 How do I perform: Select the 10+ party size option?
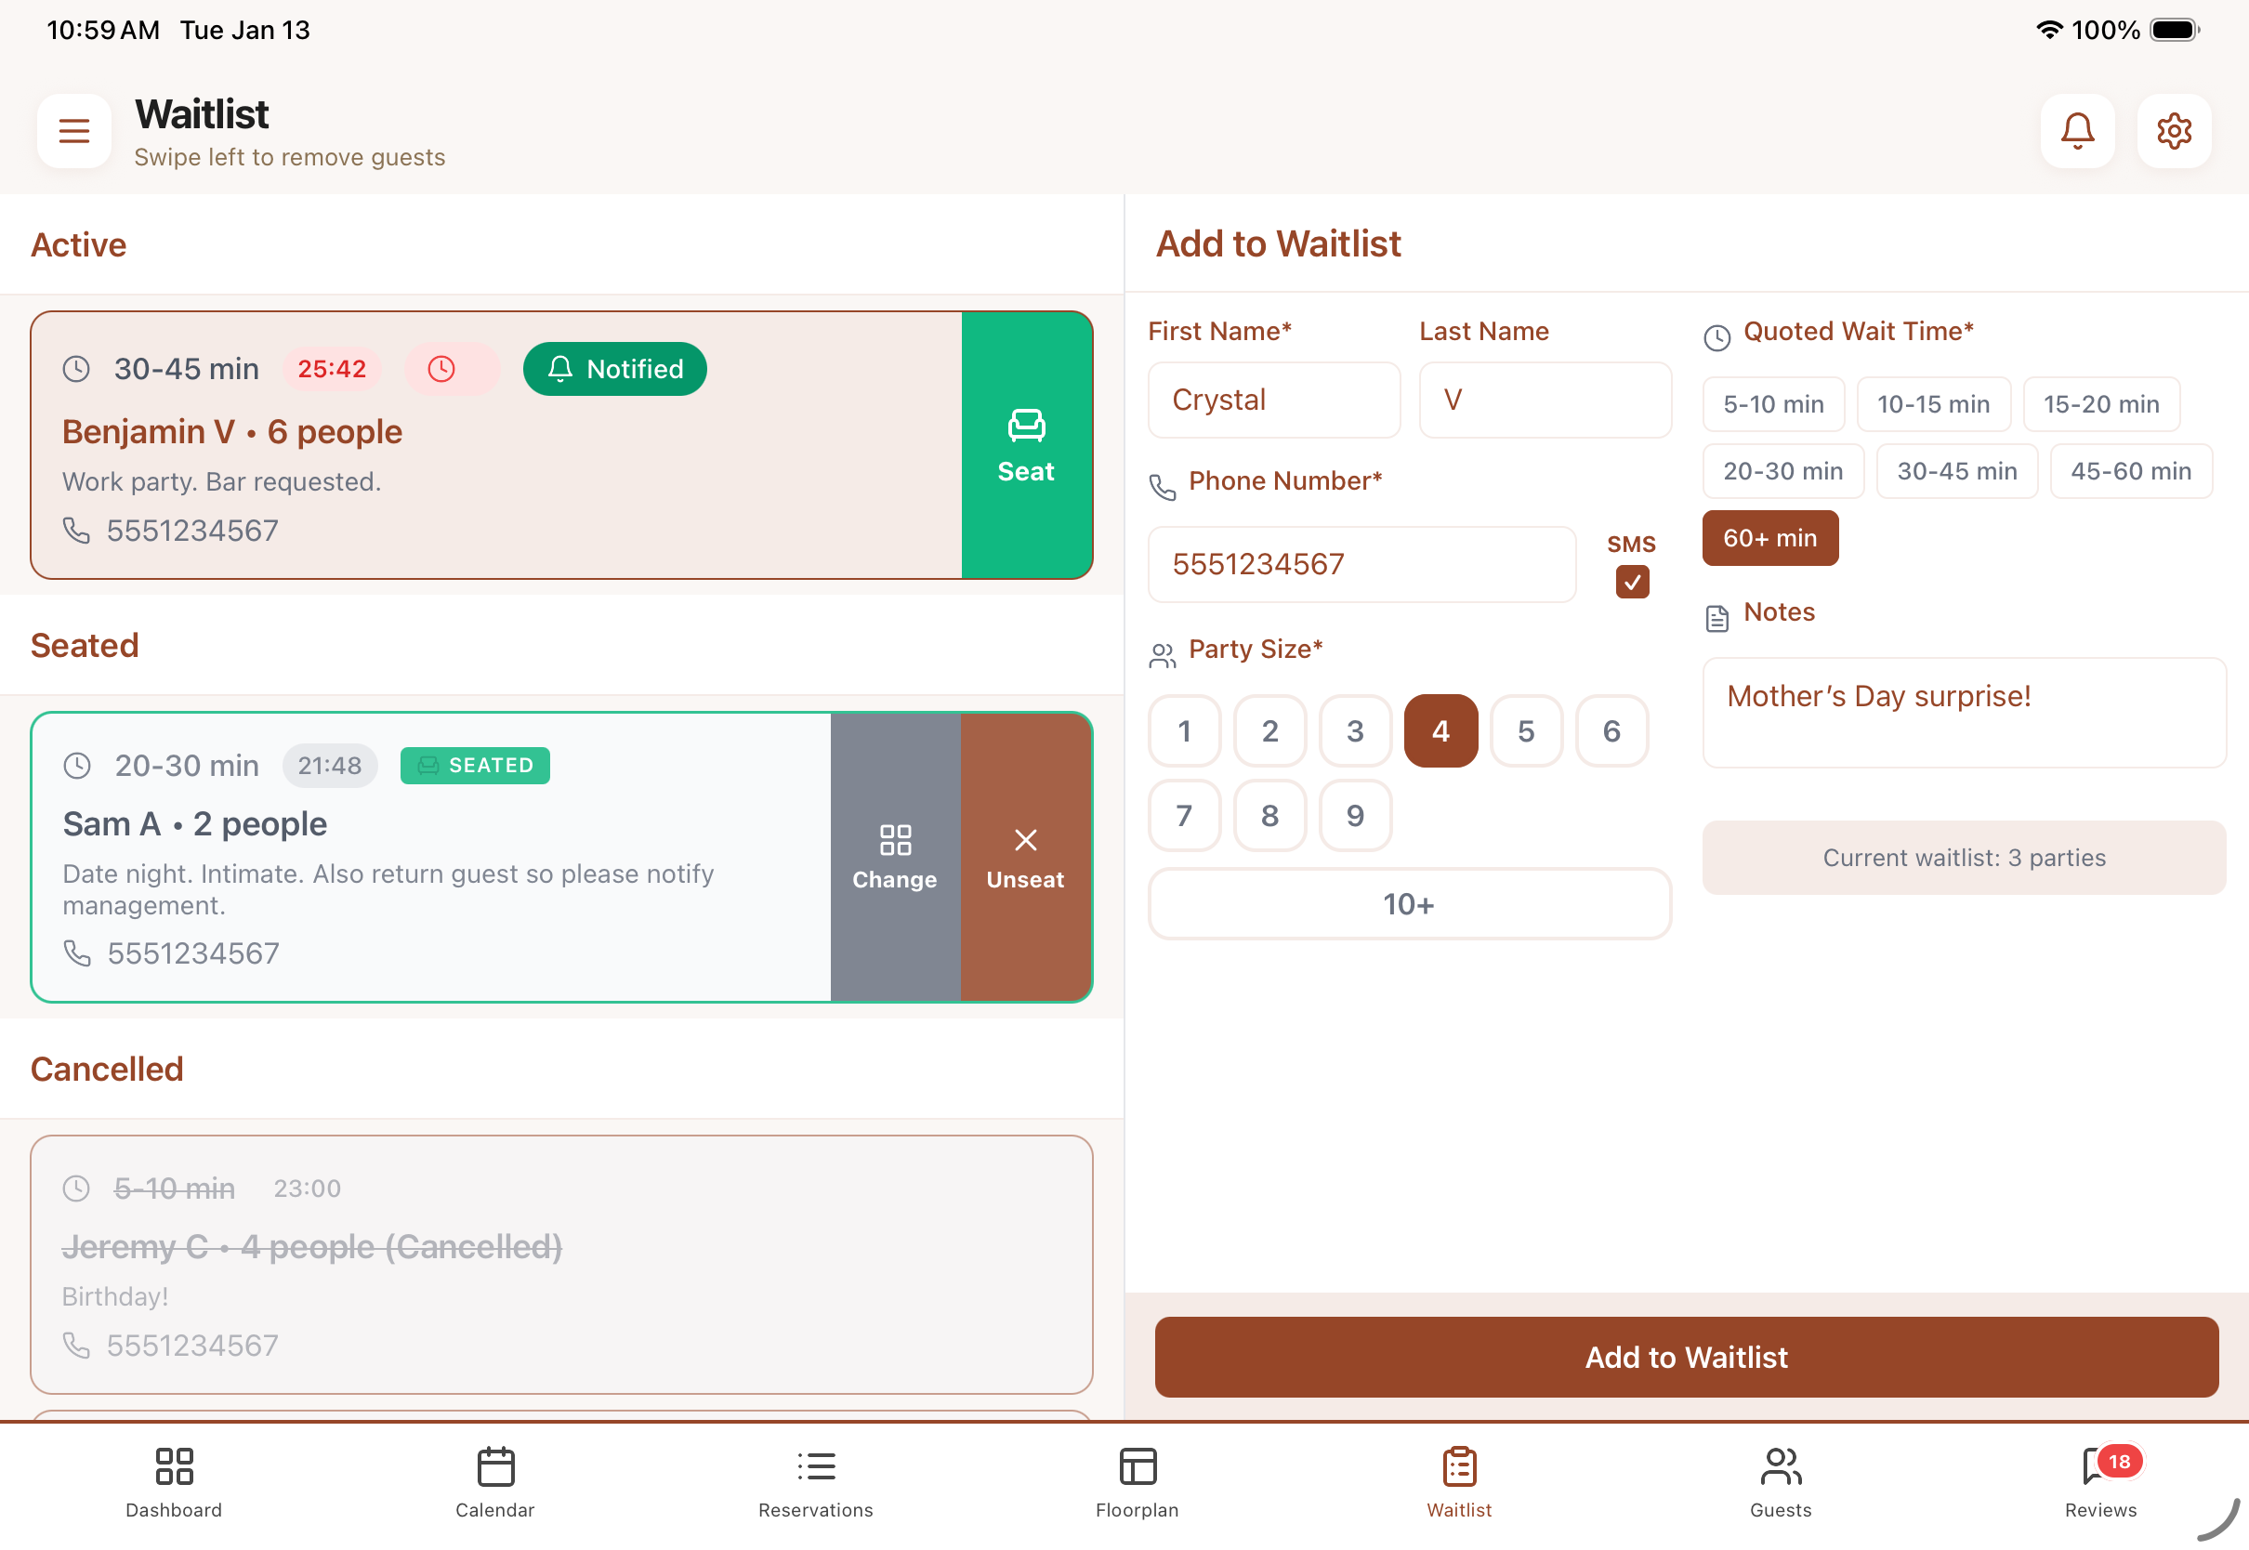[1408, 904]
